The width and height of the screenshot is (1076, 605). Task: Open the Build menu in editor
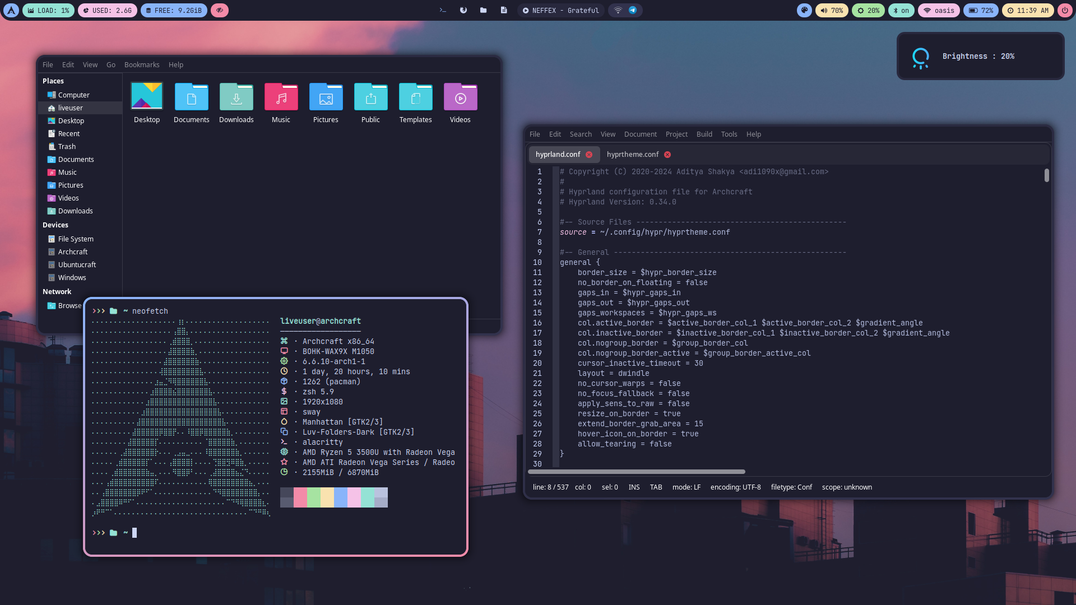(x=704, y=134)
